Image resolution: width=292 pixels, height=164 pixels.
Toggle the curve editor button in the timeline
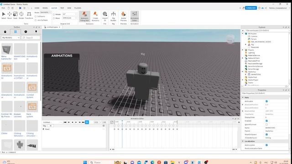[112, 122]
